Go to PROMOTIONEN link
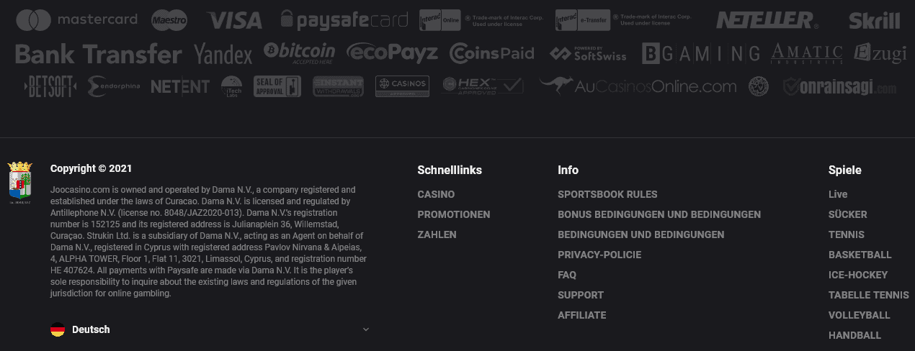915x351 pixels. 454,214
